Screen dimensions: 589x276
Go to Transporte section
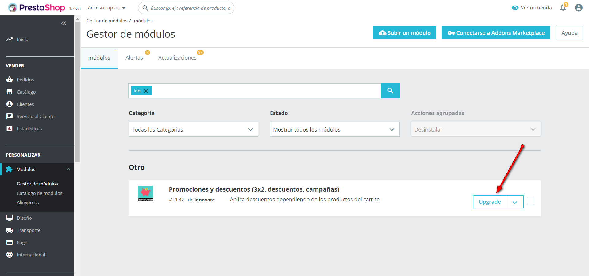29,230
